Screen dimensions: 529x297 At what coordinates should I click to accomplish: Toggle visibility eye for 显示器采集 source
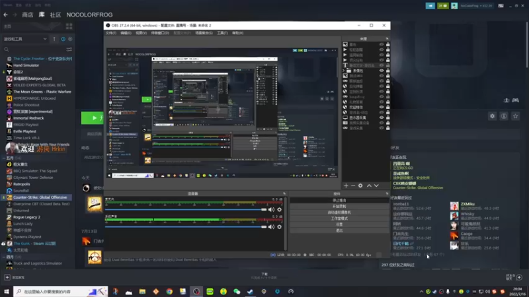click(382, 117)
